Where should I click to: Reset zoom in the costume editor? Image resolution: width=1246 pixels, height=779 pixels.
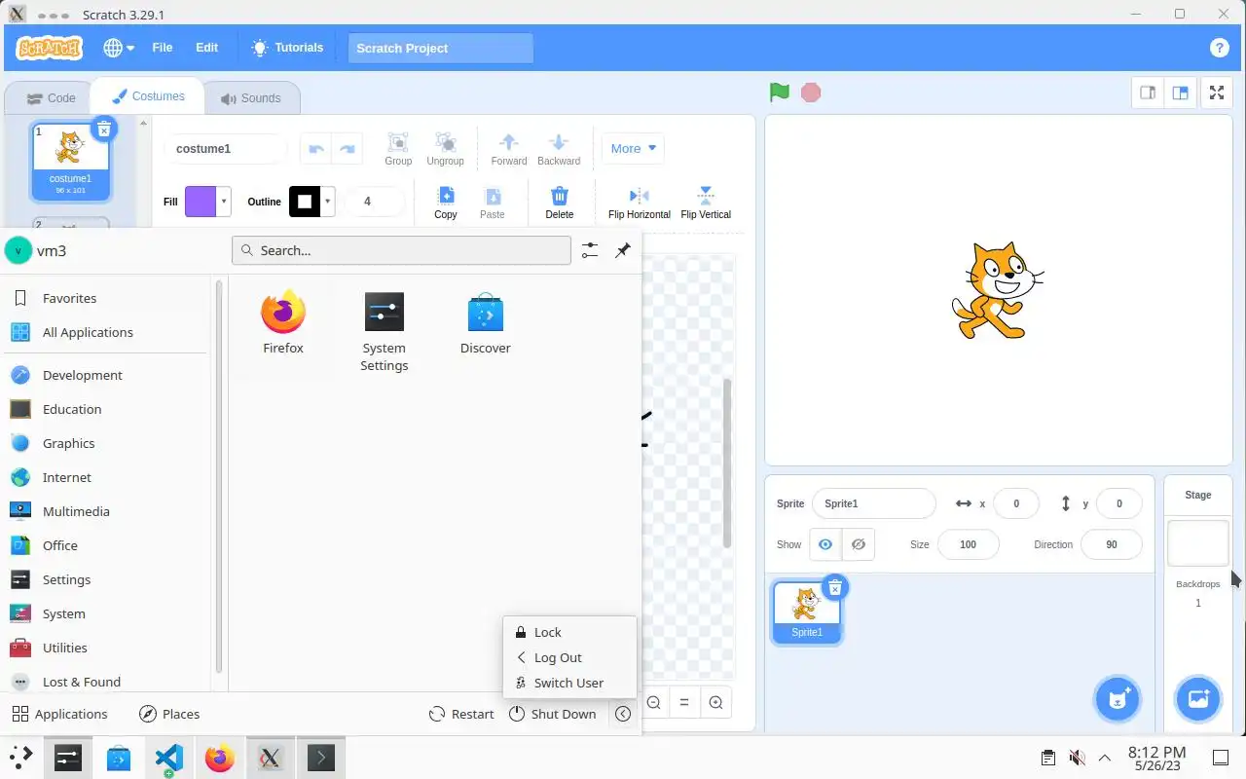[x=684, y=702]
